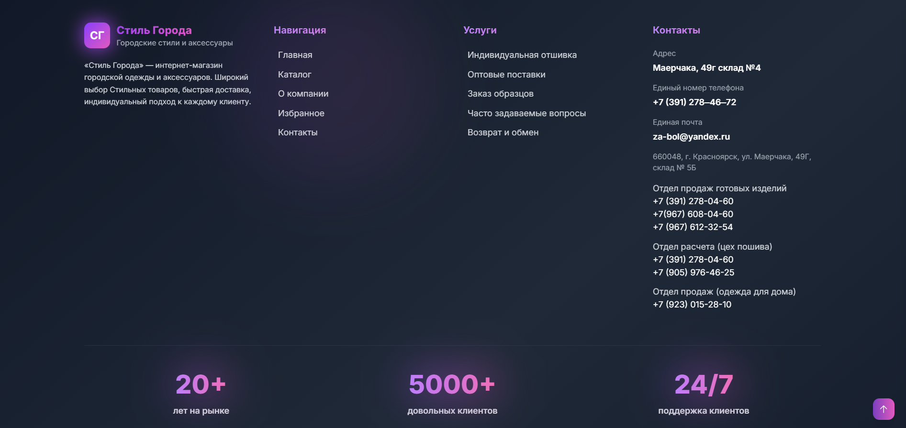Click the address Маерчака, 49г склад №4
This screenshot has height=428, width=906.
[706, 68]
